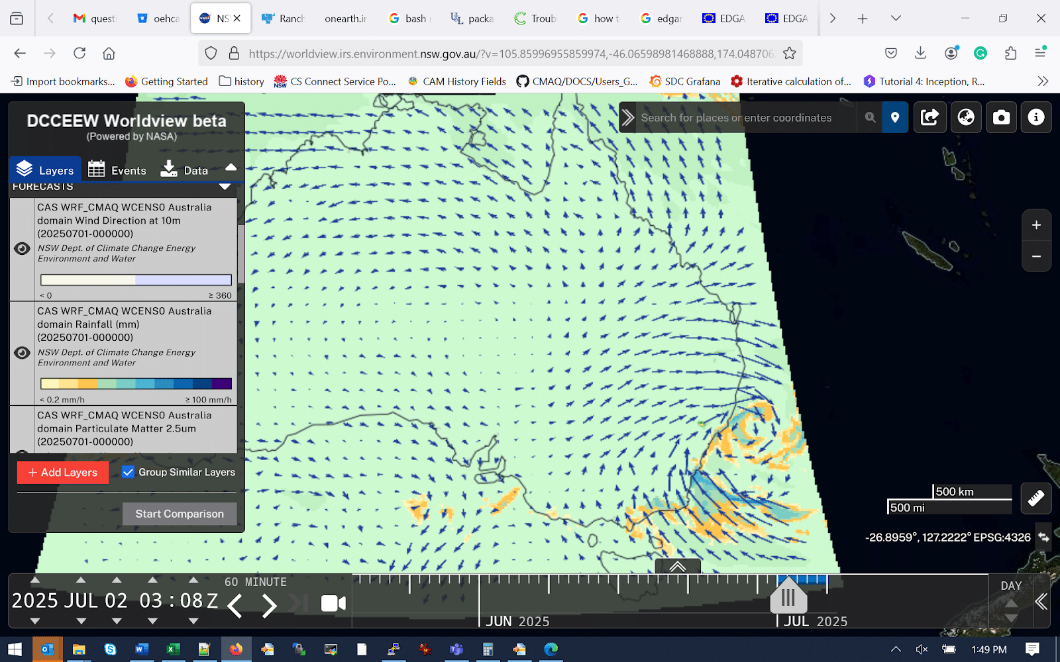Open the SDC Grafana bookmark

click(684, 81)
